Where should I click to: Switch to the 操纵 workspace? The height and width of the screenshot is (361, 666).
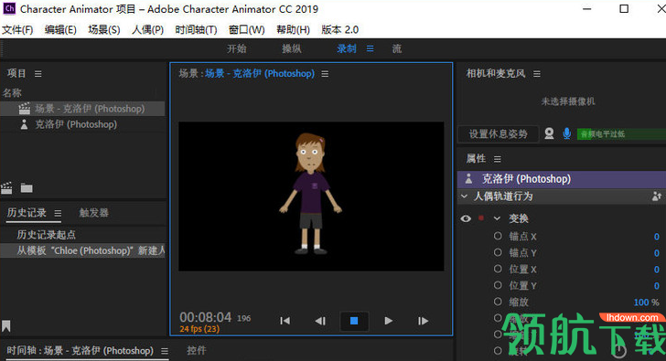[x=292, y=48]
